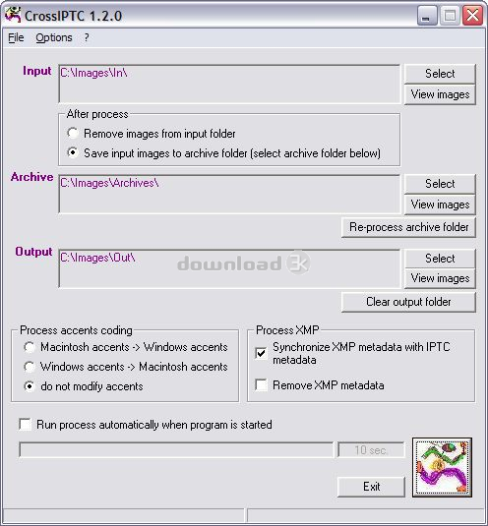Minimize the CrossIPTC window
The width and height of the screenshot is (488, 526).
pos(427,16)
